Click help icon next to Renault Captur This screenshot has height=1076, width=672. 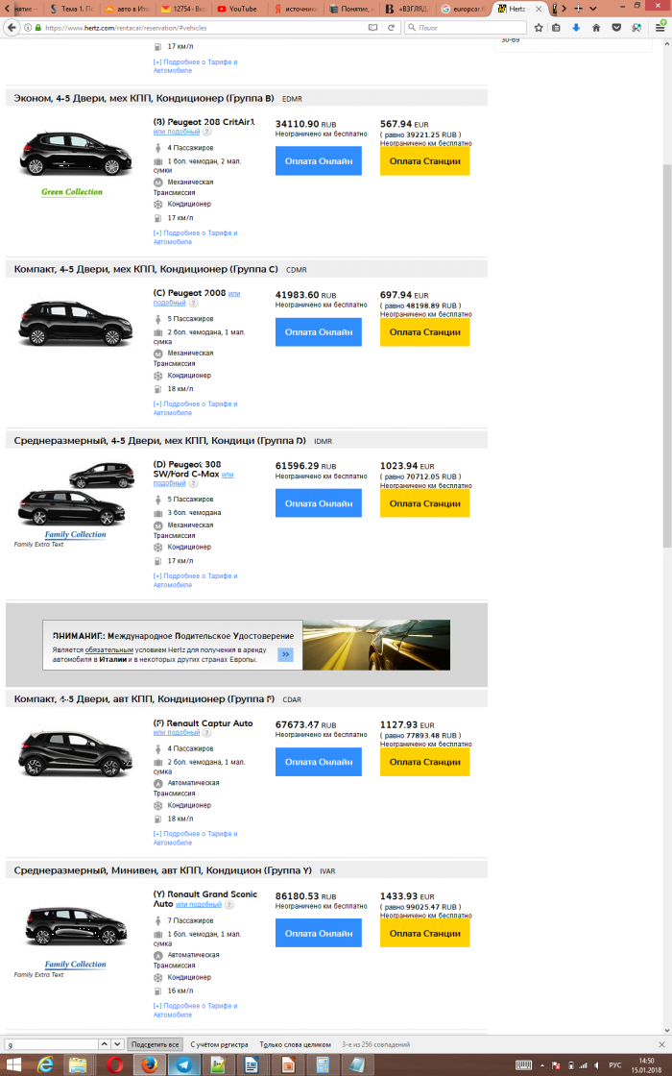206,732
